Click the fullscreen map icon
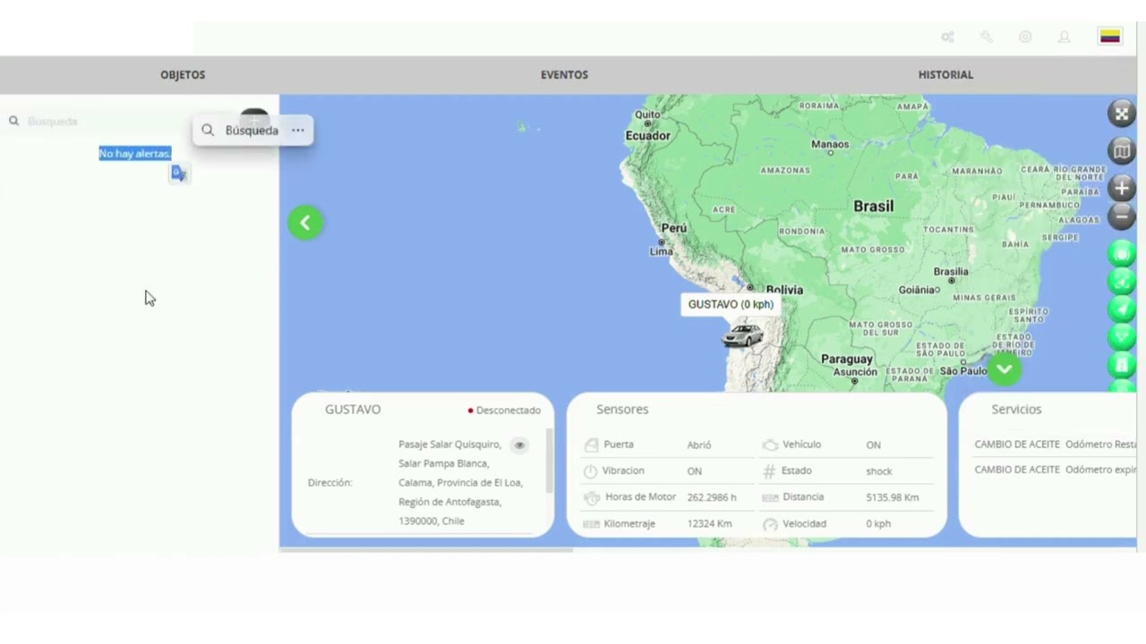The image size is (1146, 644). coord(1122,114)
